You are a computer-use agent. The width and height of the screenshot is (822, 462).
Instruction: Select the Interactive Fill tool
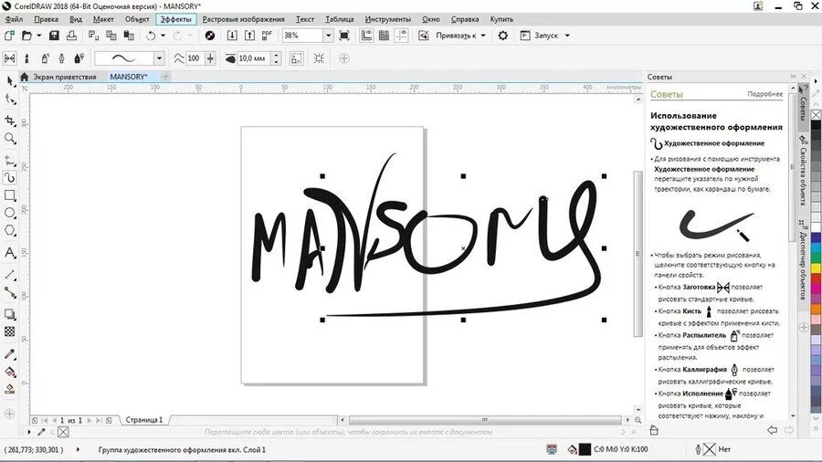click(x=9, y=372)
